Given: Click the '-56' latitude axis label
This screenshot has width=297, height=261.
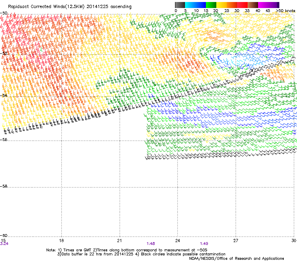Looking at the screenshot, I should coord(4,139).
